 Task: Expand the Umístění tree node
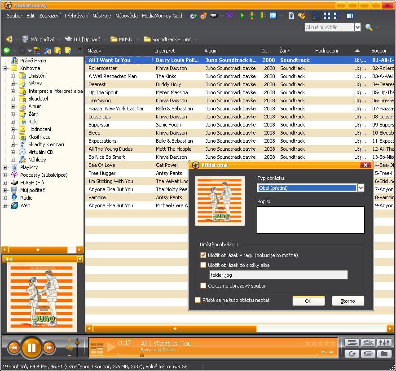(13, 76)
